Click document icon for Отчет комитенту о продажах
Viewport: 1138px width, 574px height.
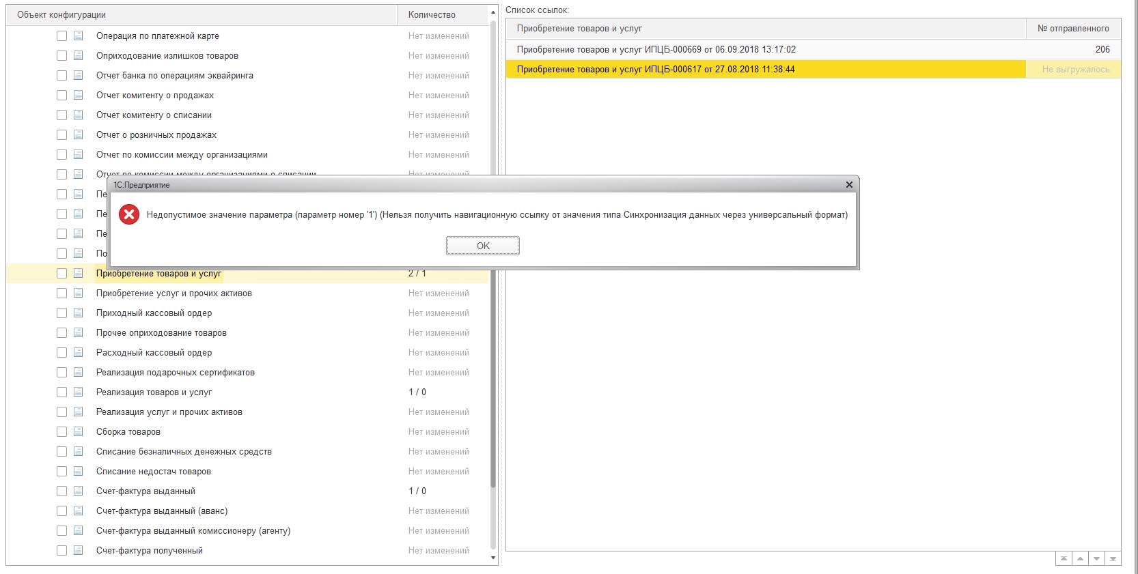[79, 95]
